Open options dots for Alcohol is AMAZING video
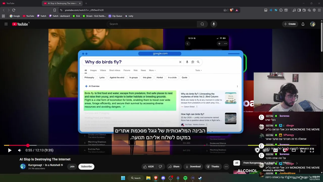 coord(300,171)
